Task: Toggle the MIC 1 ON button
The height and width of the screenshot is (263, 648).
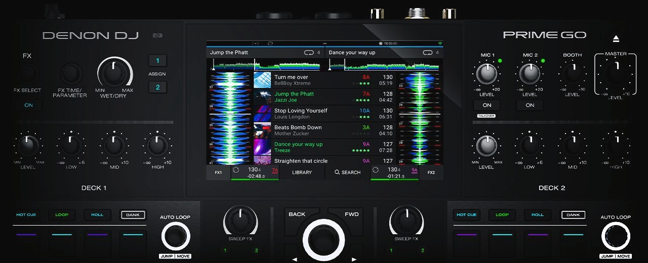Action: (487, 105)
